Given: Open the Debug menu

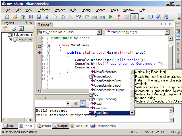Looking at the screenshot, I should pos(86,10).
